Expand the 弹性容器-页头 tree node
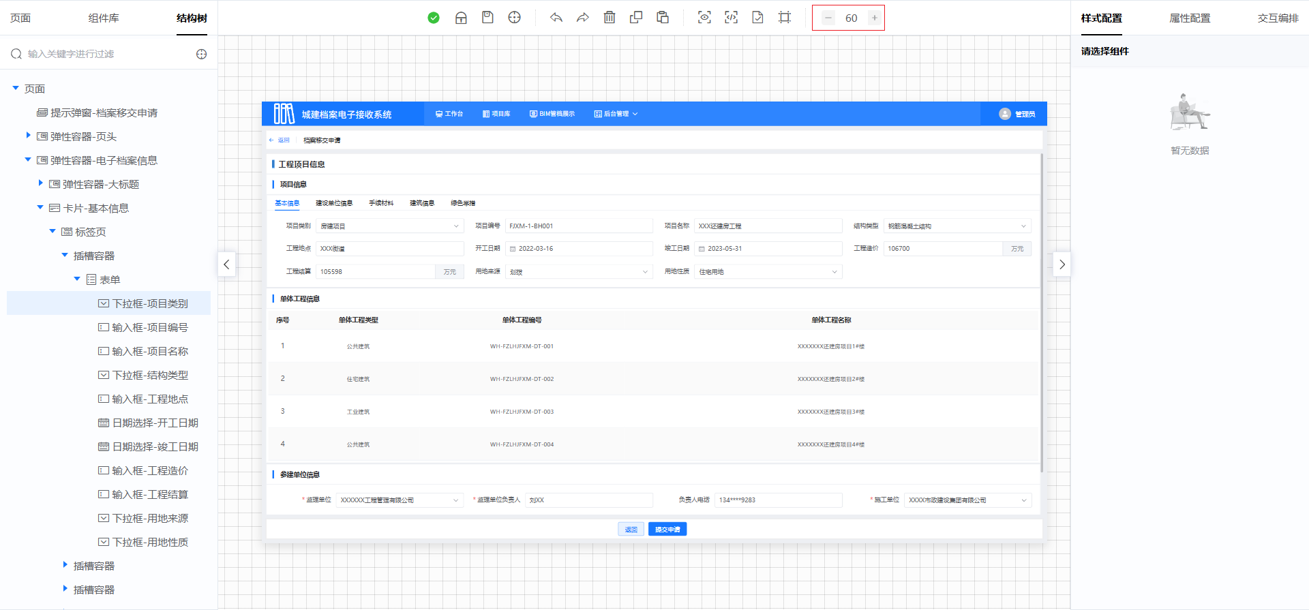Image resolution: width=1309 pixels, height=610 pixels. [x=28, y=136]
